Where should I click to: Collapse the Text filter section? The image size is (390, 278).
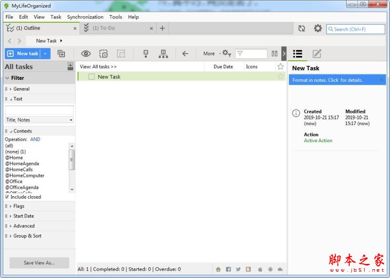[11, 99]
